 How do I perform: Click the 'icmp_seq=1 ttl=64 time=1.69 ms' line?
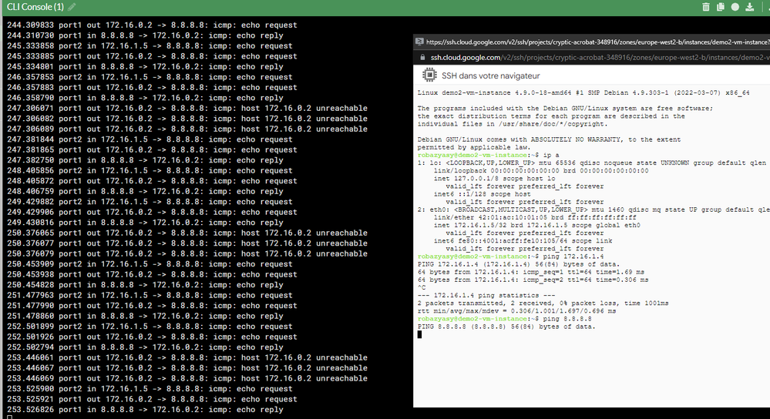(531, 272)
